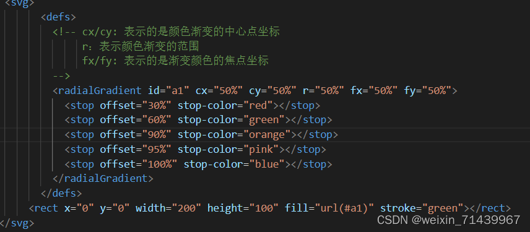Click the stop-color "green" value
Screen dimensions: 530x232
coord(267,120)
